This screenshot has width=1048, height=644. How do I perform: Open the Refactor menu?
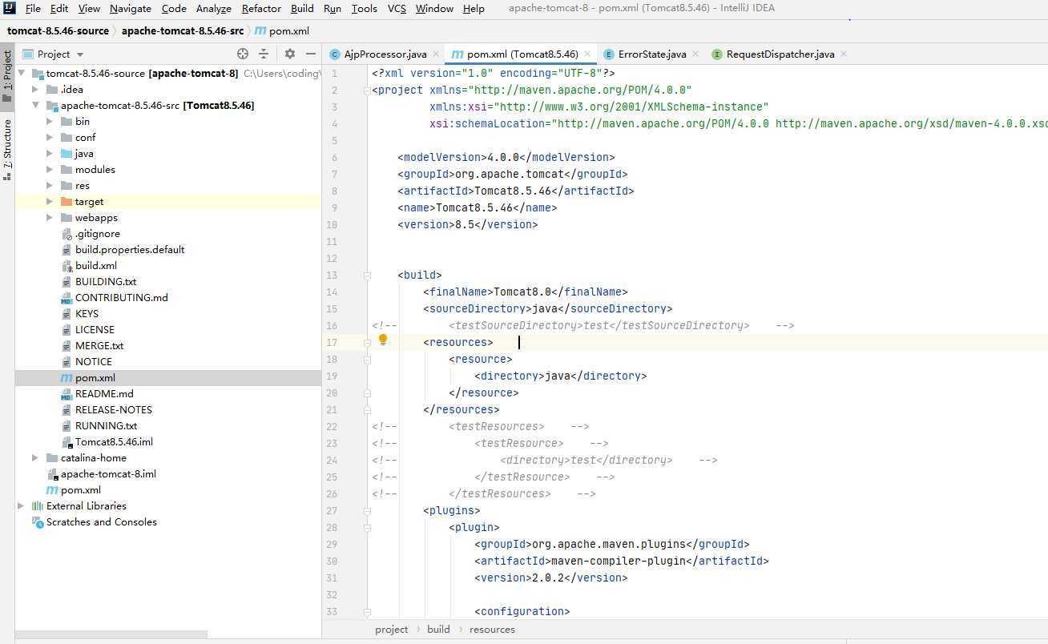coord(261,9)
